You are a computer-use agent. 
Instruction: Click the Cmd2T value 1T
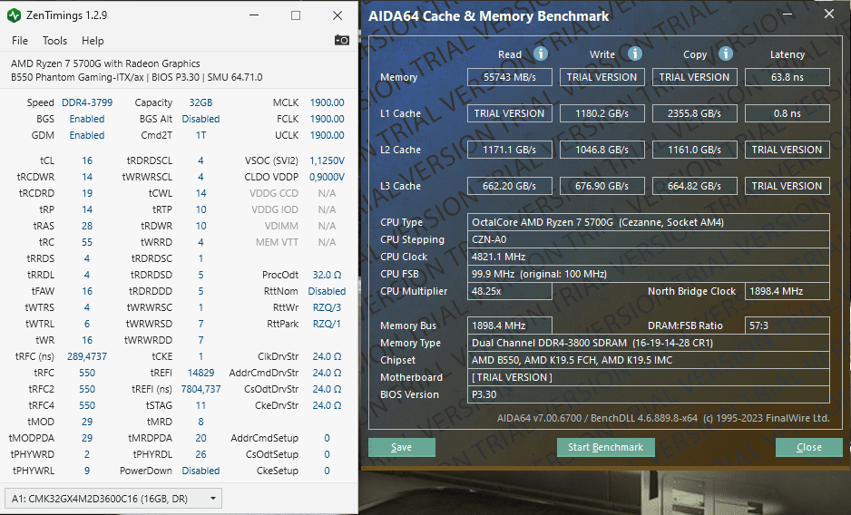click(201, 135)
